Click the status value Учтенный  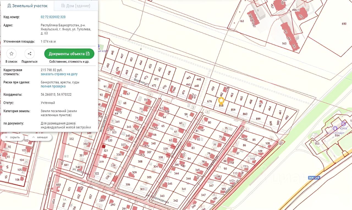(x=48, y=103)
